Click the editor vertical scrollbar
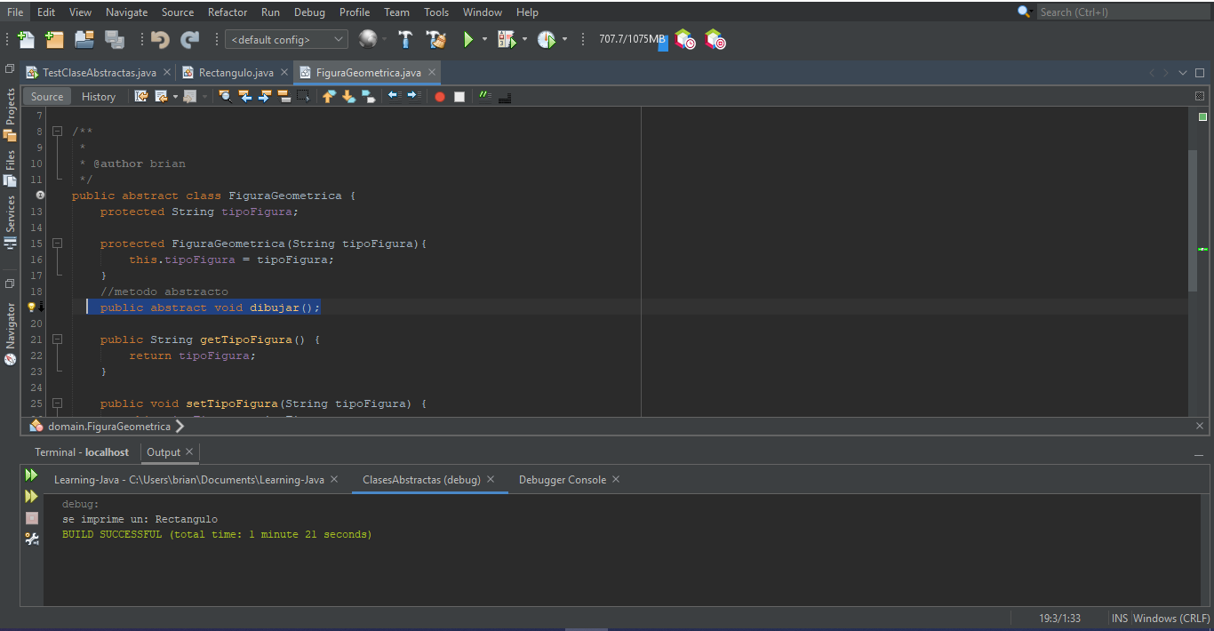Viewport: 1214px width, 631px height. (x=1193, y=220)
